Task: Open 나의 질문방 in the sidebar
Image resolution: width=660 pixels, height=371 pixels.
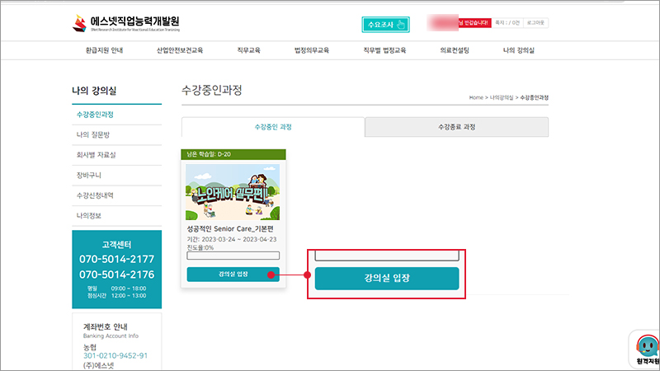Action: pyautogui.click(x=92, y=134)
